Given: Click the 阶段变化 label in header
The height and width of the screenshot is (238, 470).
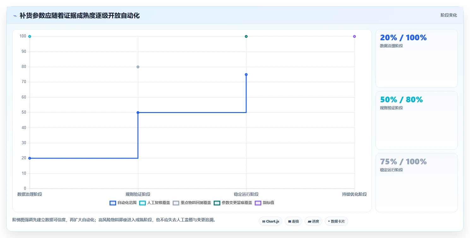Looking at the screenshot, I should point(449,15).
